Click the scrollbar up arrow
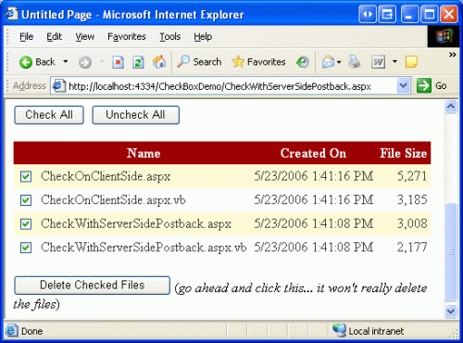The image size is (463, 343). [451, 107]
